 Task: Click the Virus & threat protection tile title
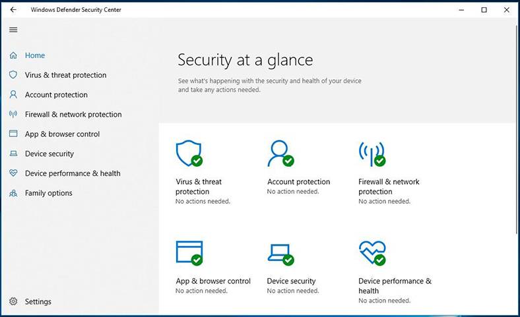pos(199,187)
